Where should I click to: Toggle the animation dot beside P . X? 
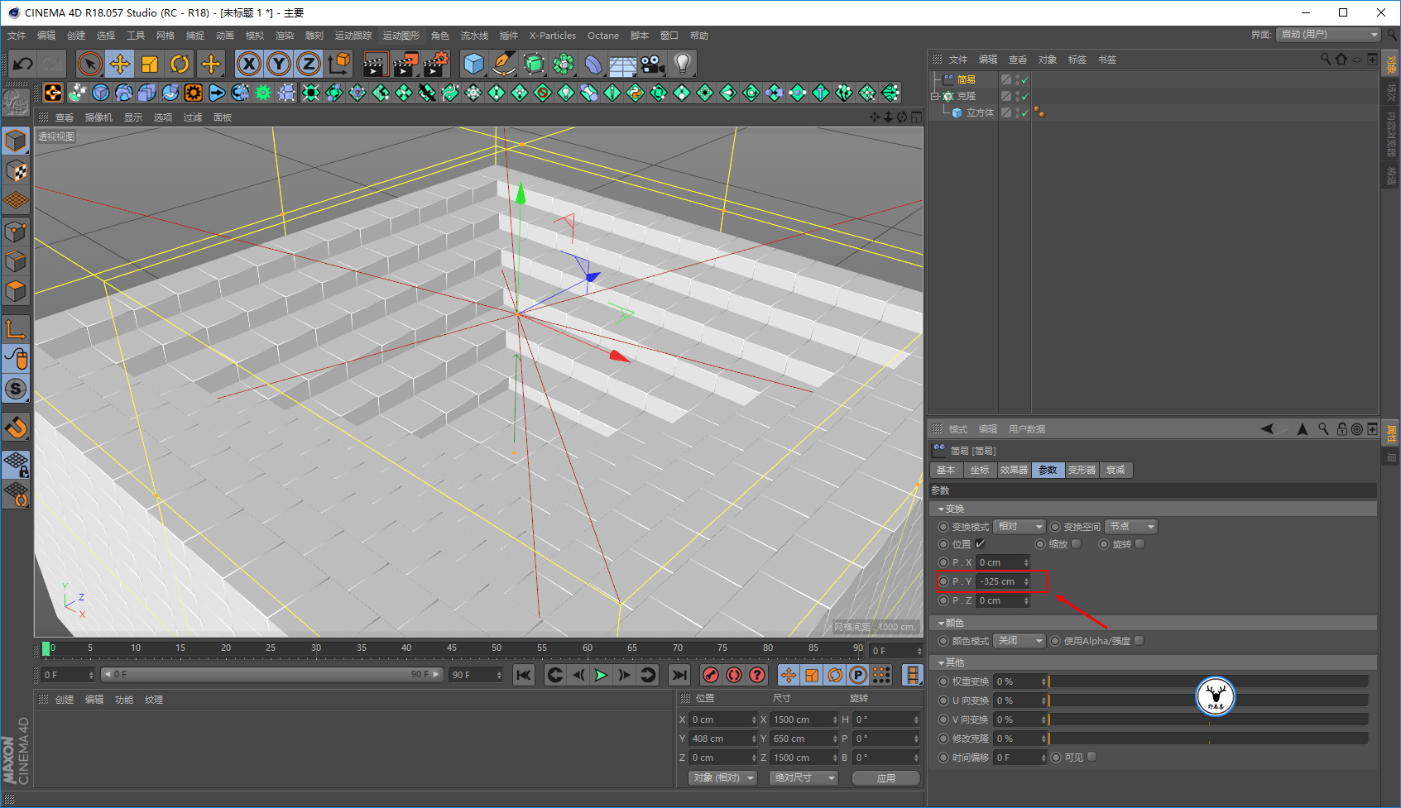(x=943, y=562)
